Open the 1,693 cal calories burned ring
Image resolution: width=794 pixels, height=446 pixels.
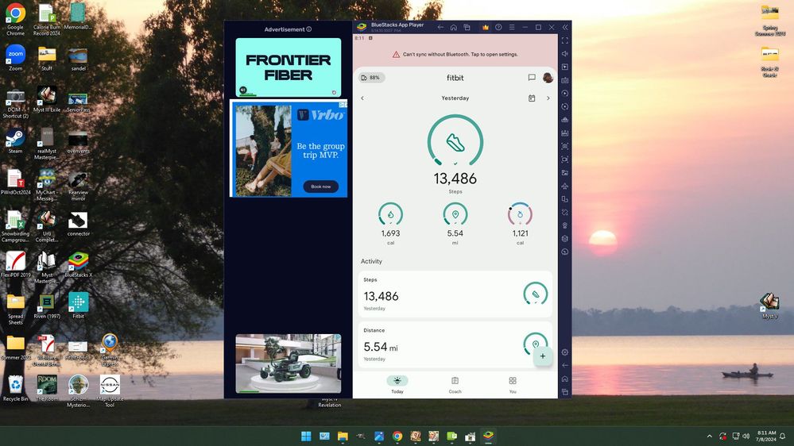[390, 214]
